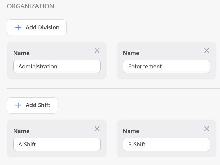Click the divider line below the divisions

click(110, 88)
